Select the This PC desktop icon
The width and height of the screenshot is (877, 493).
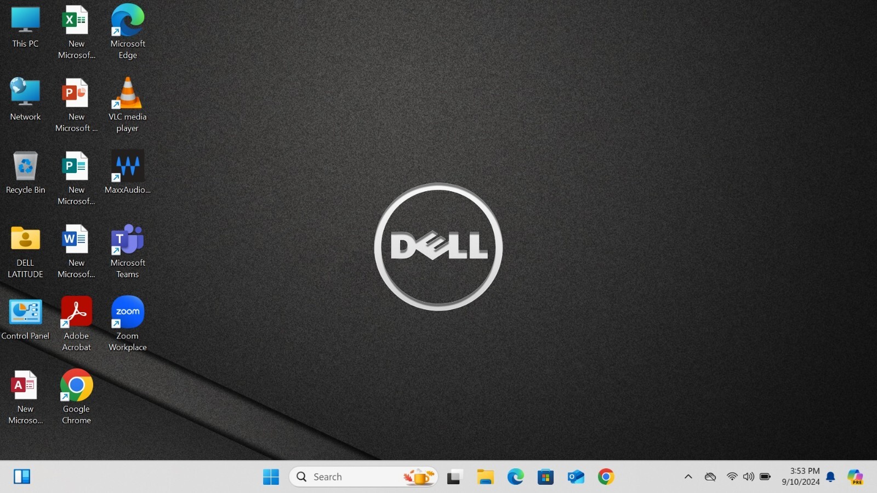25,27
